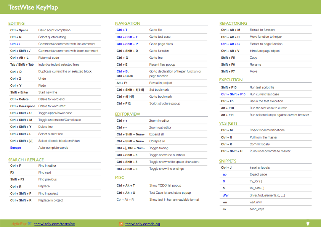Select the NAVIGATION section heading
Screen dimensions: 321x227
[128, 23]
